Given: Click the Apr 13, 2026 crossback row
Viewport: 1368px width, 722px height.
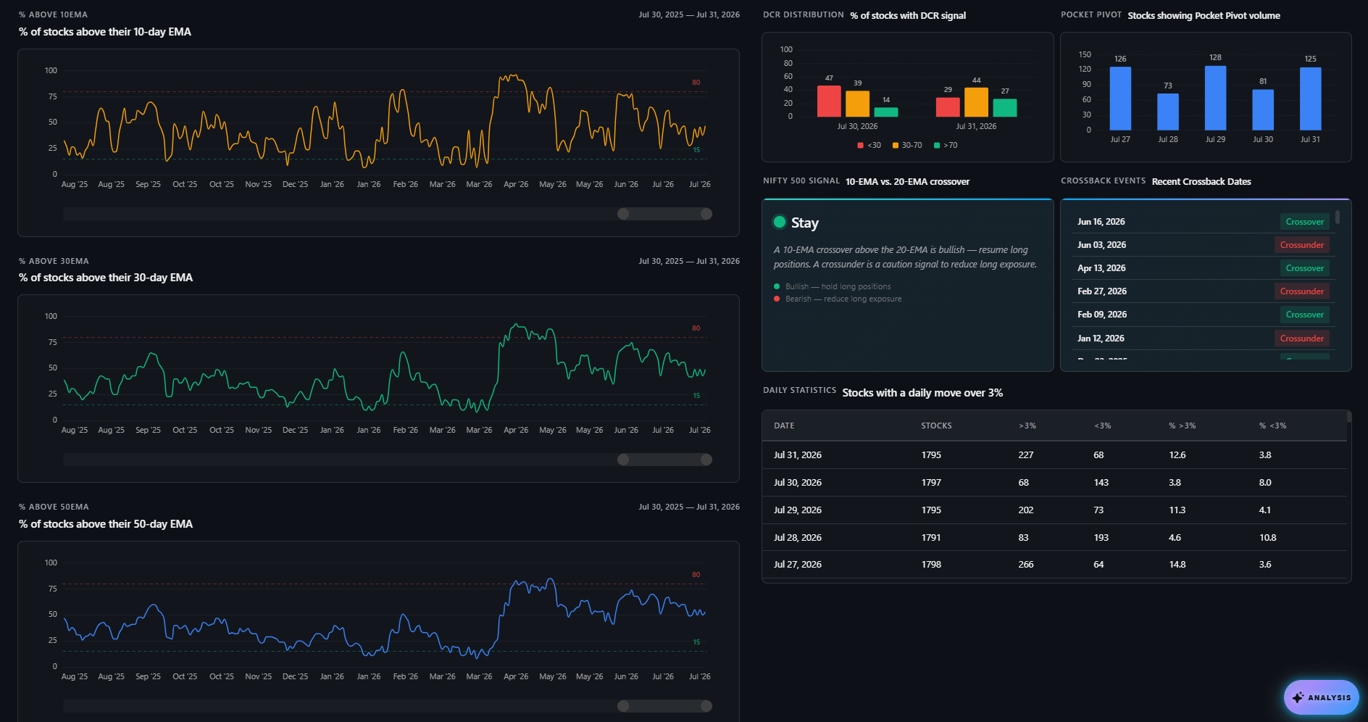Looking at the screenshot, I should [1201, 268].
